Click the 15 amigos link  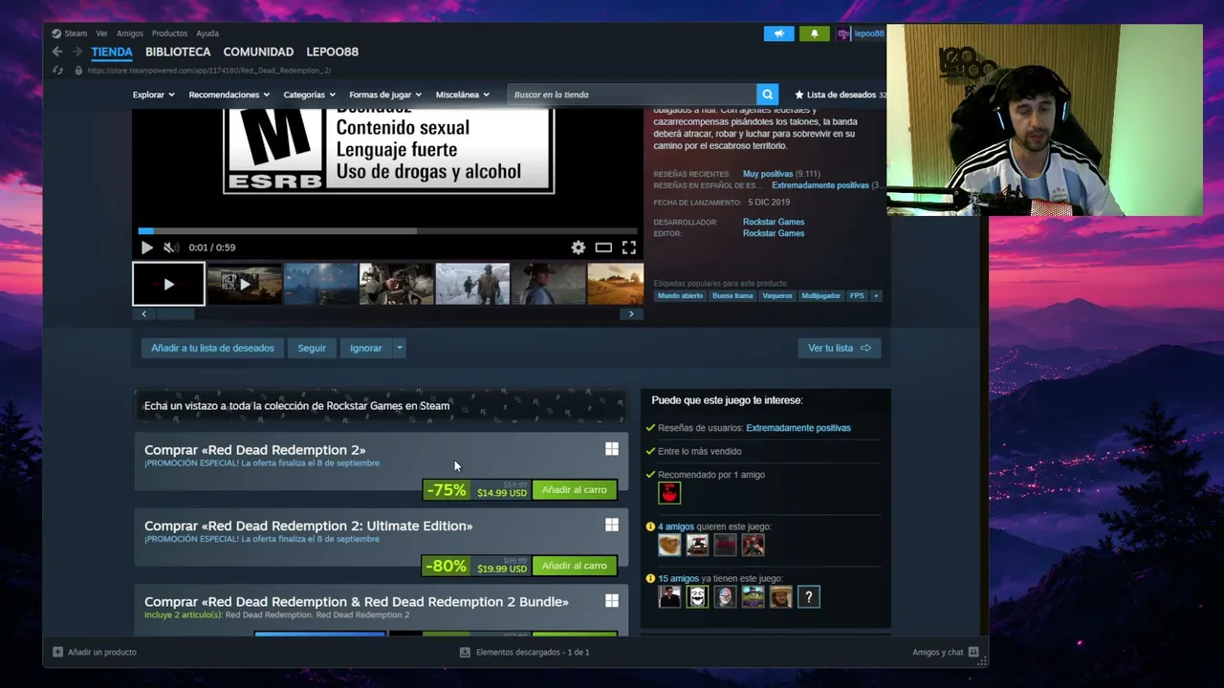[678, 578]
